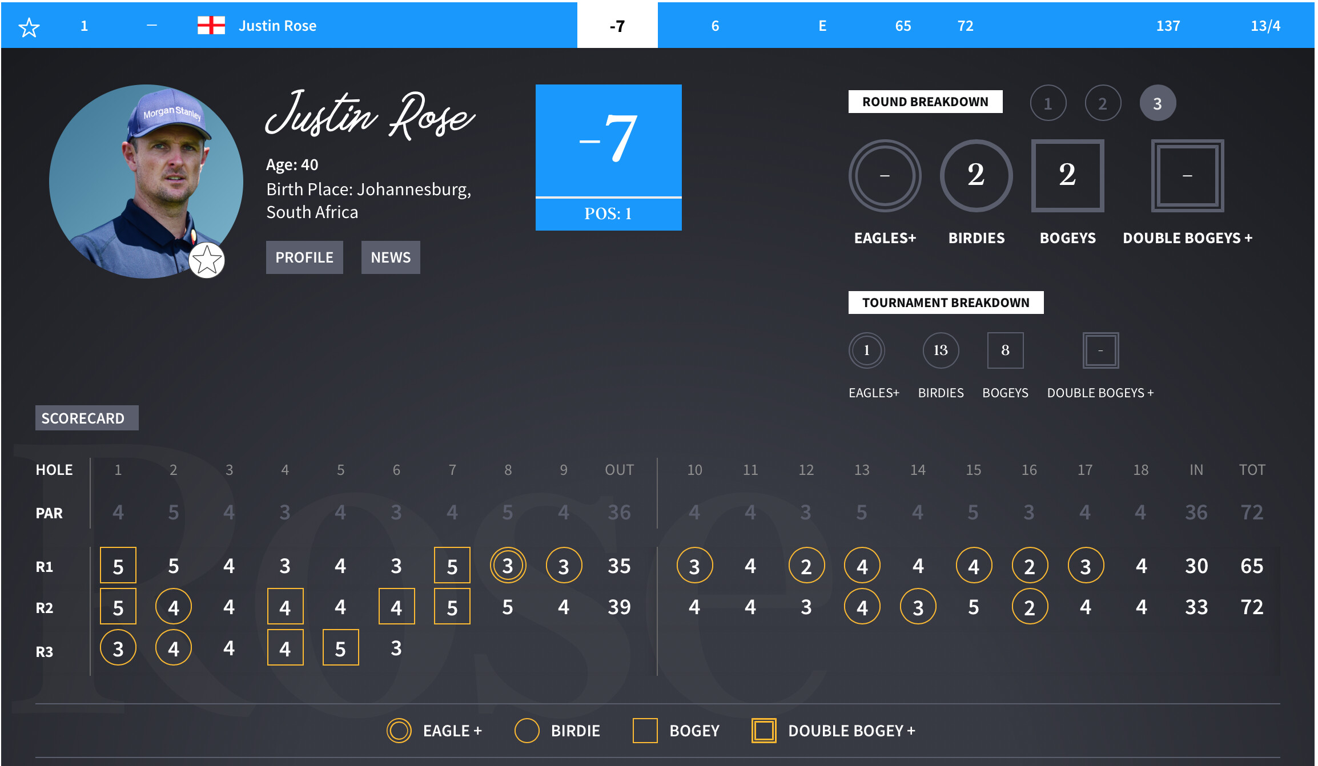
Task: Toggle the favorite star badge on the player photo
Action: click(207, 260)
